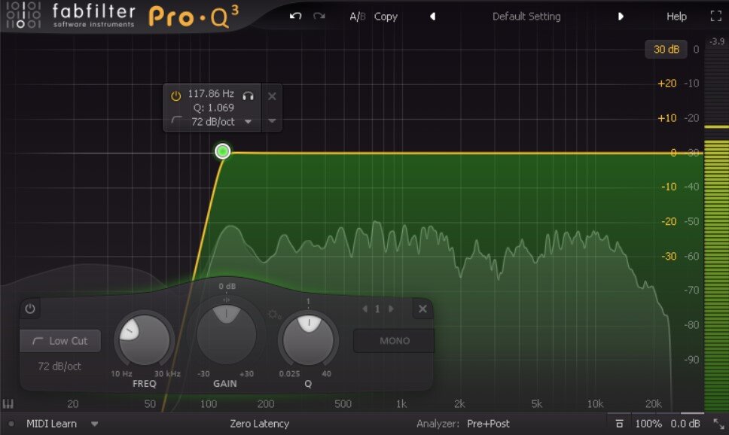Viewport: 729px width, 435px height.
Task: Click the redo arrow icon
Action: pyautogui.click(x=319, y=17)
